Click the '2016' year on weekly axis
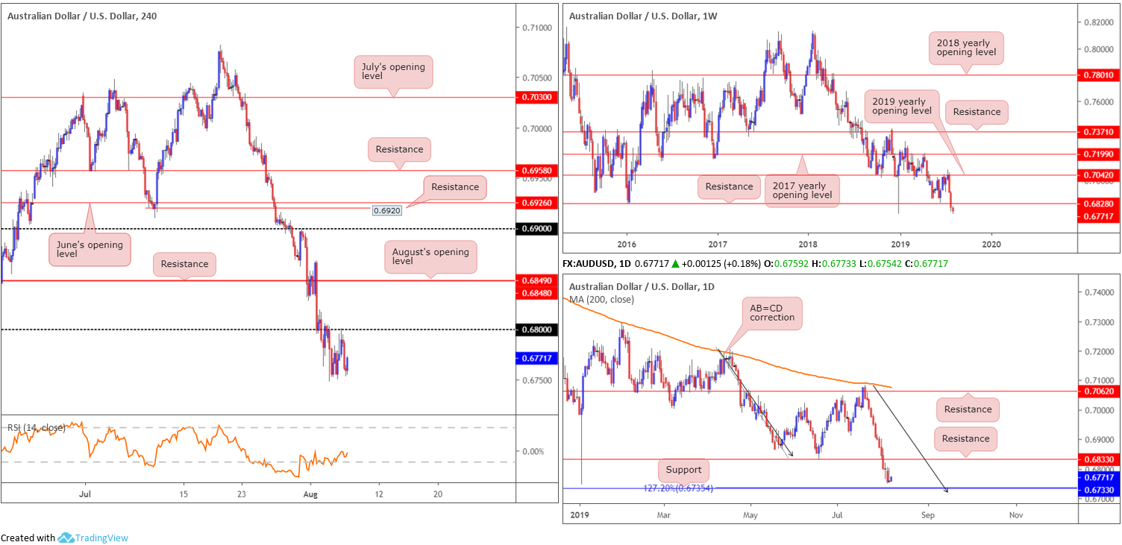 click(x=626, y=243)
